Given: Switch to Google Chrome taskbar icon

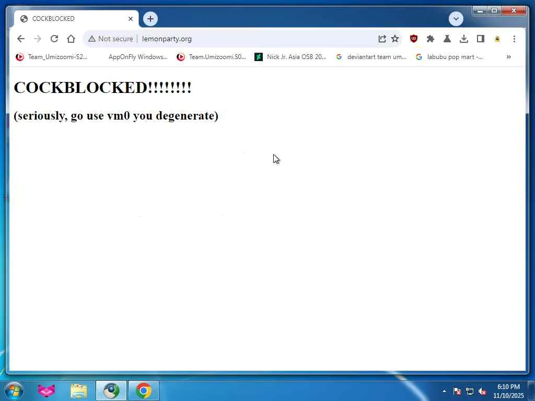Looking at the screenshot, I should coord(144,391).
